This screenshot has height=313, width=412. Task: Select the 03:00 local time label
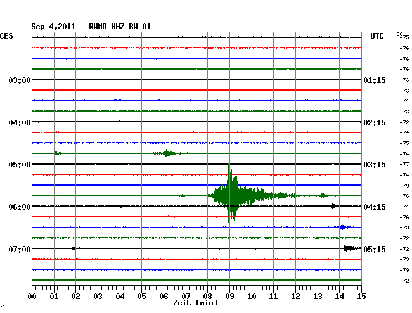pyautogui.click(x=20, y=80)
